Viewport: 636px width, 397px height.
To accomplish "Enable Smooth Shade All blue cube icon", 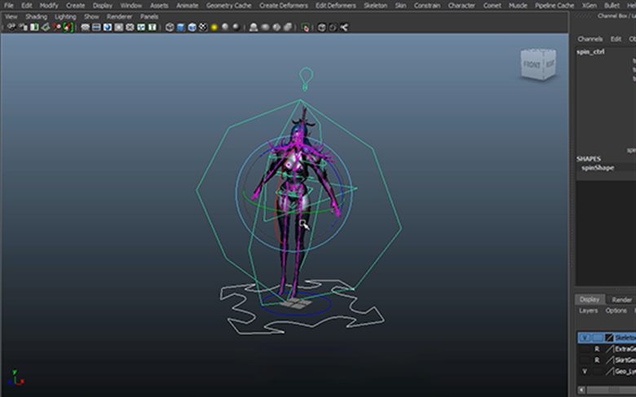I will (x=181, y=27).
